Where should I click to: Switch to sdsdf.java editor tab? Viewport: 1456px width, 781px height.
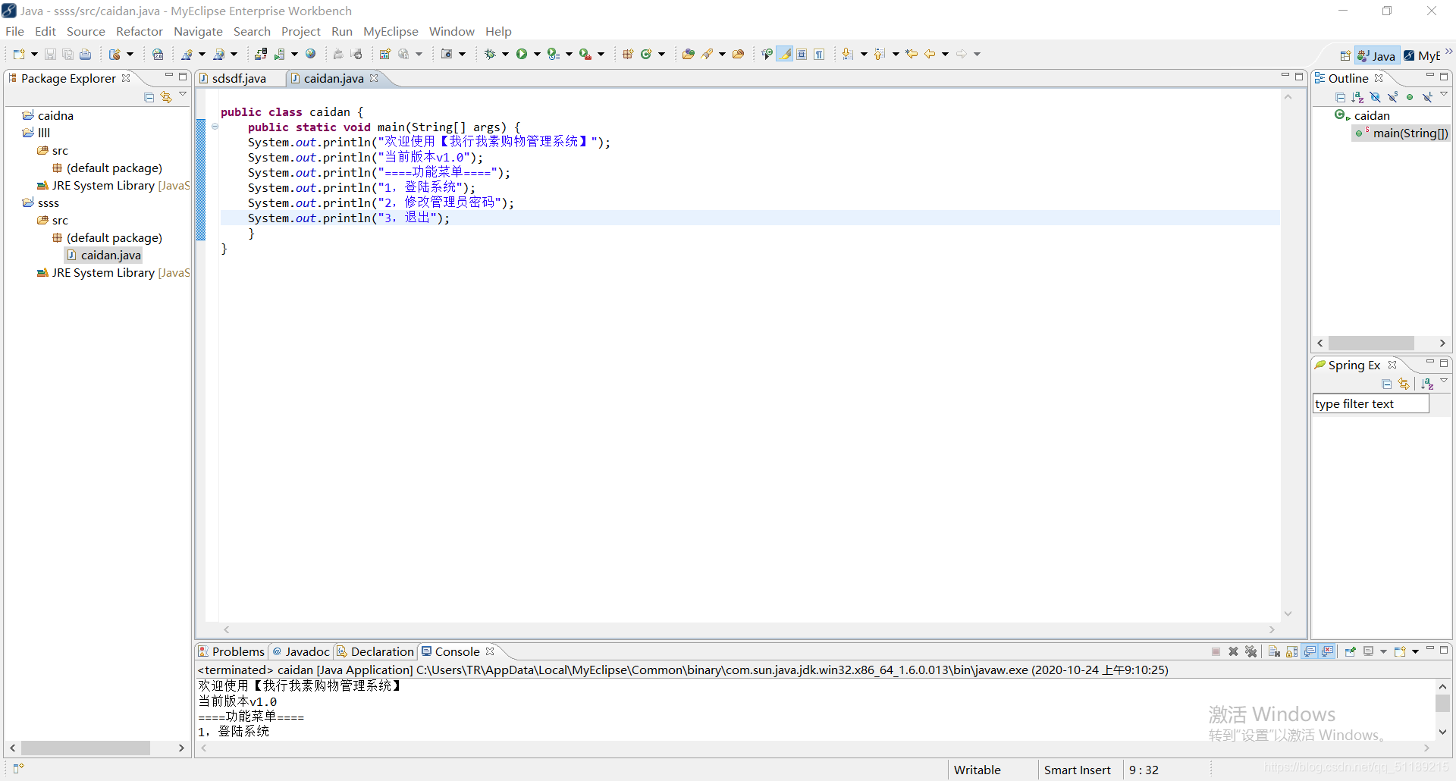pyautogui.click(x=239, y=78)
